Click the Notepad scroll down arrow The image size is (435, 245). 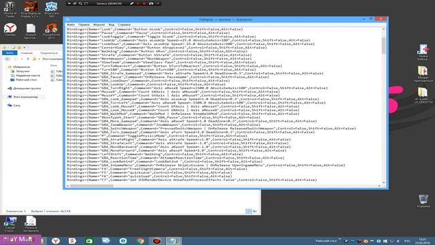click(383, 182)
